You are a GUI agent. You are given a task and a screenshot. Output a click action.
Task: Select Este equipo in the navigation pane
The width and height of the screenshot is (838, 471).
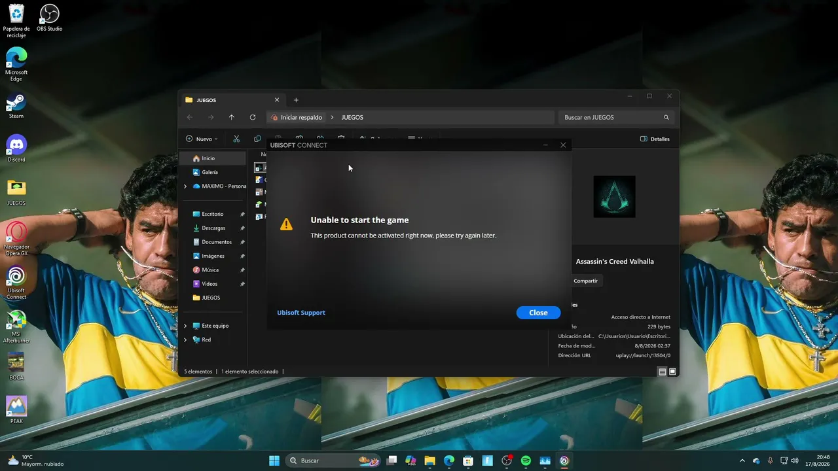click(x=215, y=326)
